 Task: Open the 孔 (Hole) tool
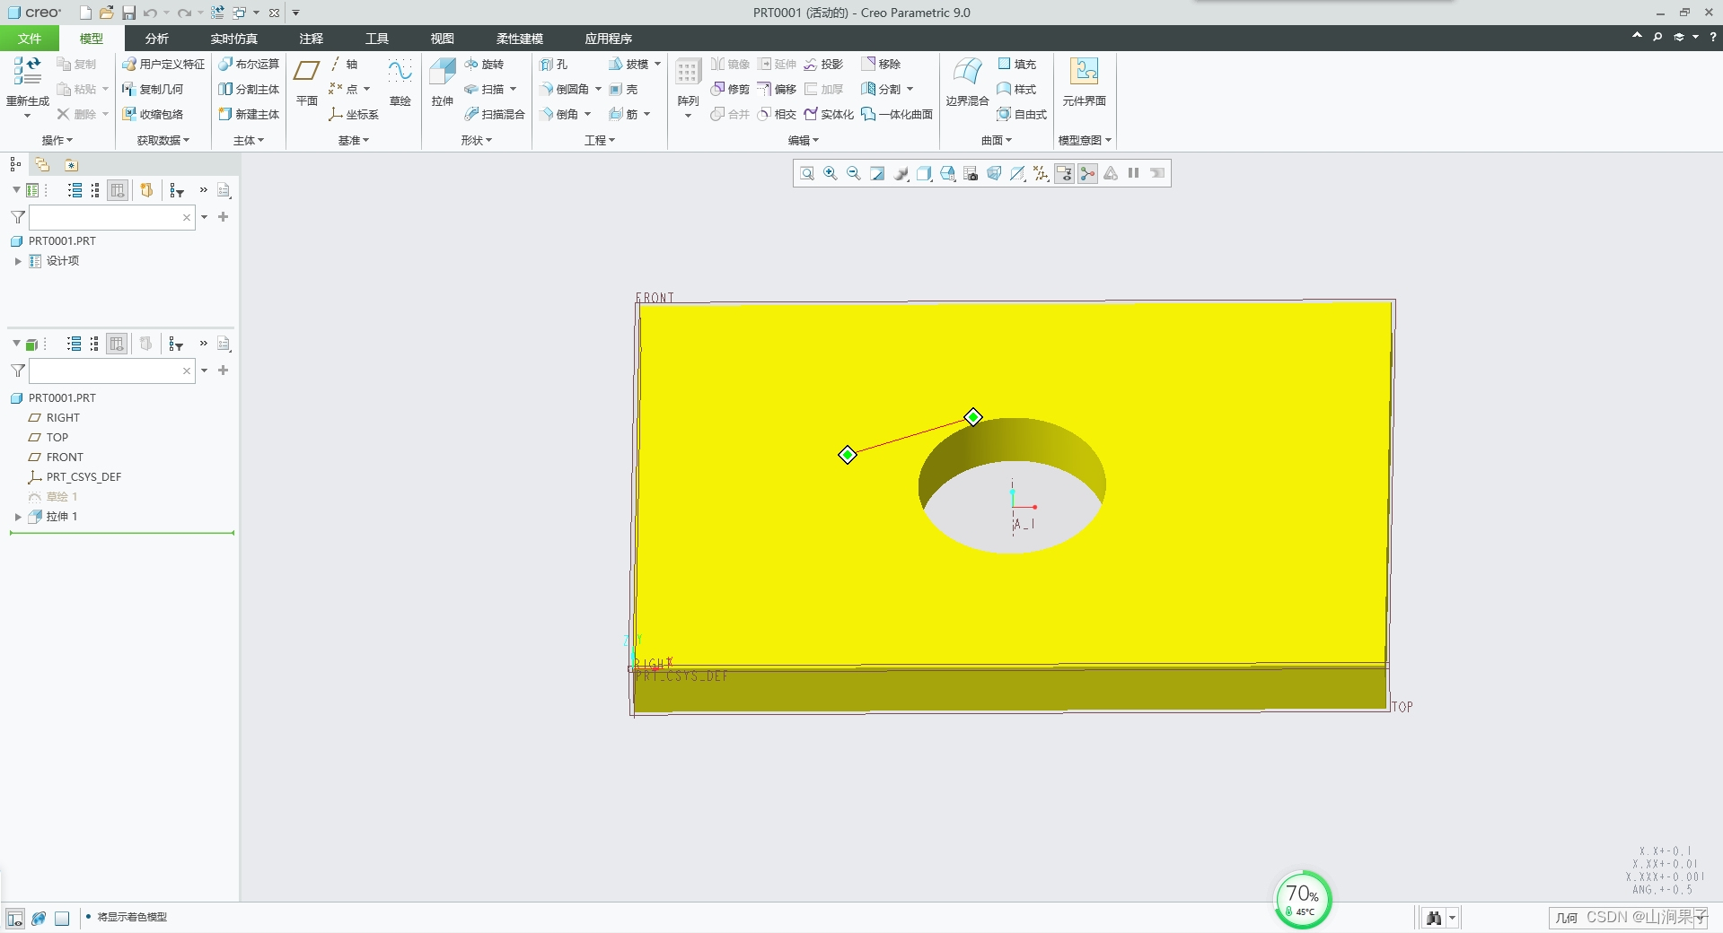coord(554,64)
